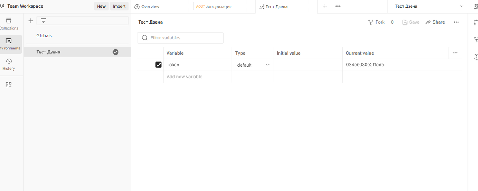Click the Add new variable field
Screen dimensions: 478x191
198,77
